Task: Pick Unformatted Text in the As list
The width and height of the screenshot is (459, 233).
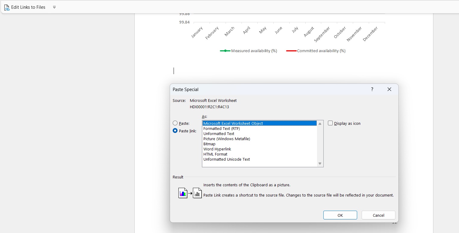Action: [219, 134]
